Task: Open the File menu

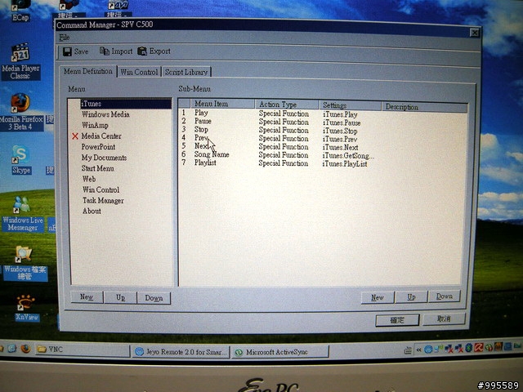Action: tap(64, 38)
